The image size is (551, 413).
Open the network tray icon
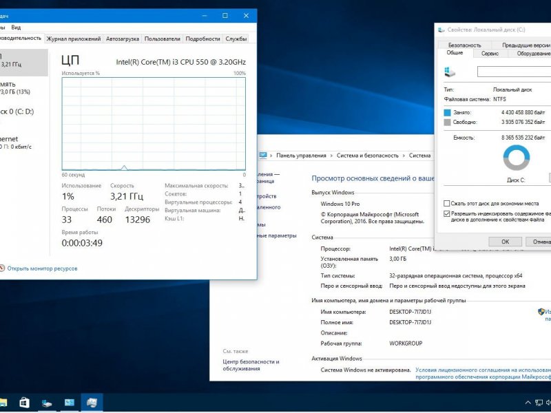point(539,403)
